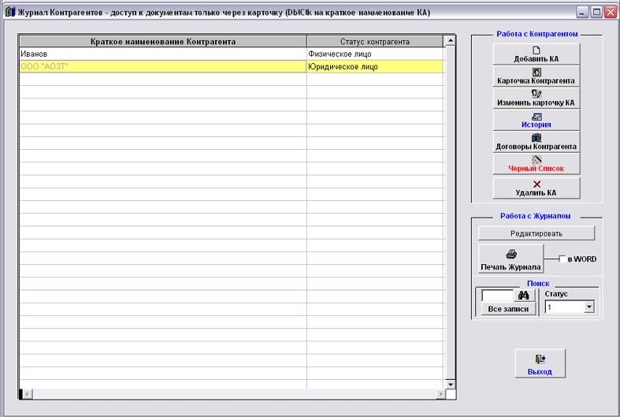The width and height of the screenshot is (620, 417).
Task: Click the horizontal scrollbar right arrow
Action: [x=440, y=394]
